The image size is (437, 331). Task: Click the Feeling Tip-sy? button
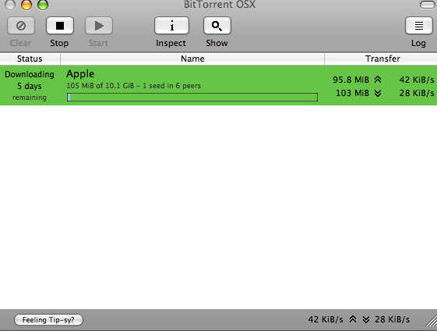(48, 319)
